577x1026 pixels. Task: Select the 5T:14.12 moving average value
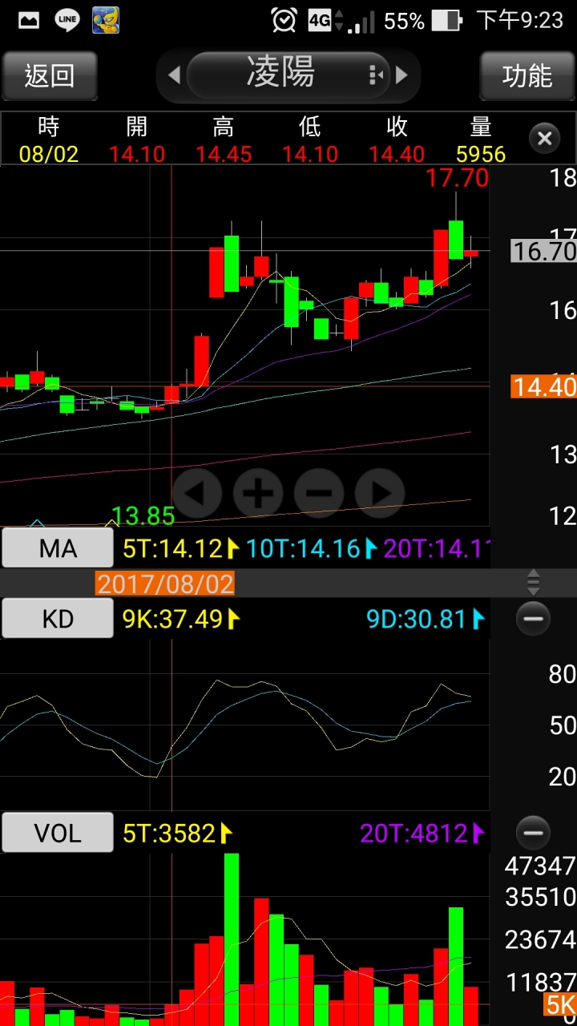(x=180, y=548)
